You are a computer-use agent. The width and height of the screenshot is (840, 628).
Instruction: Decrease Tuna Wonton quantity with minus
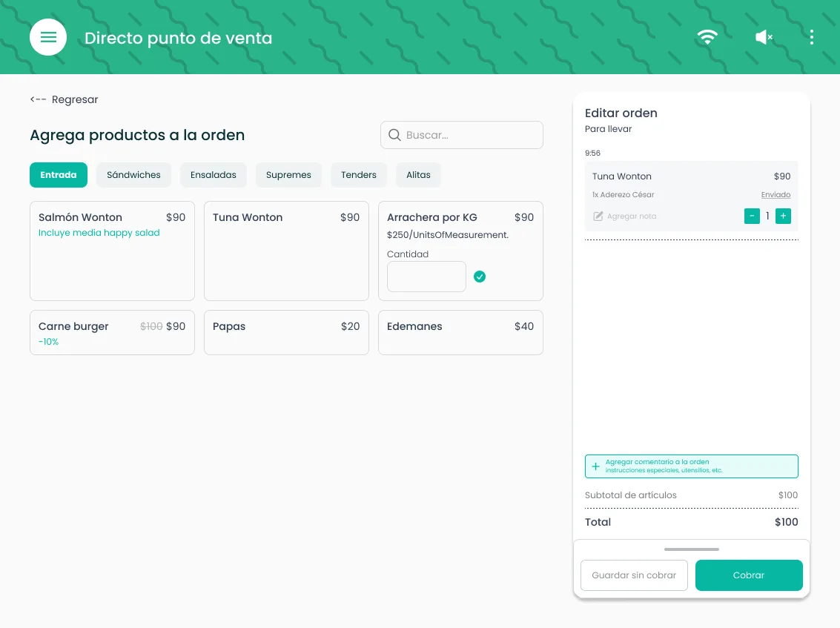752,216
